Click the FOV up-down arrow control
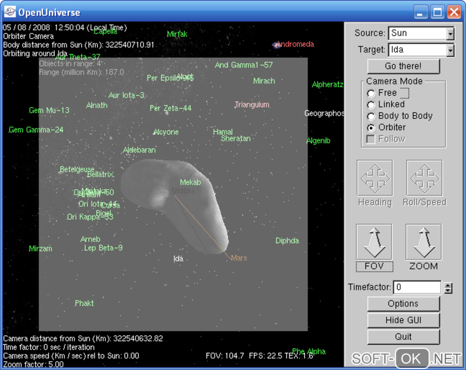Image resolution: width=466 pixels, height=370 pixels. pos(374,242)
